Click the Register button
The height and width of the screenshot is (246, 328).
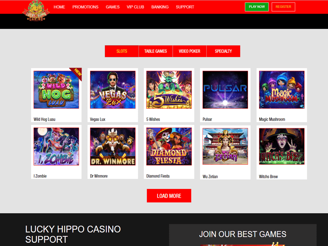(x=283, y=7)
